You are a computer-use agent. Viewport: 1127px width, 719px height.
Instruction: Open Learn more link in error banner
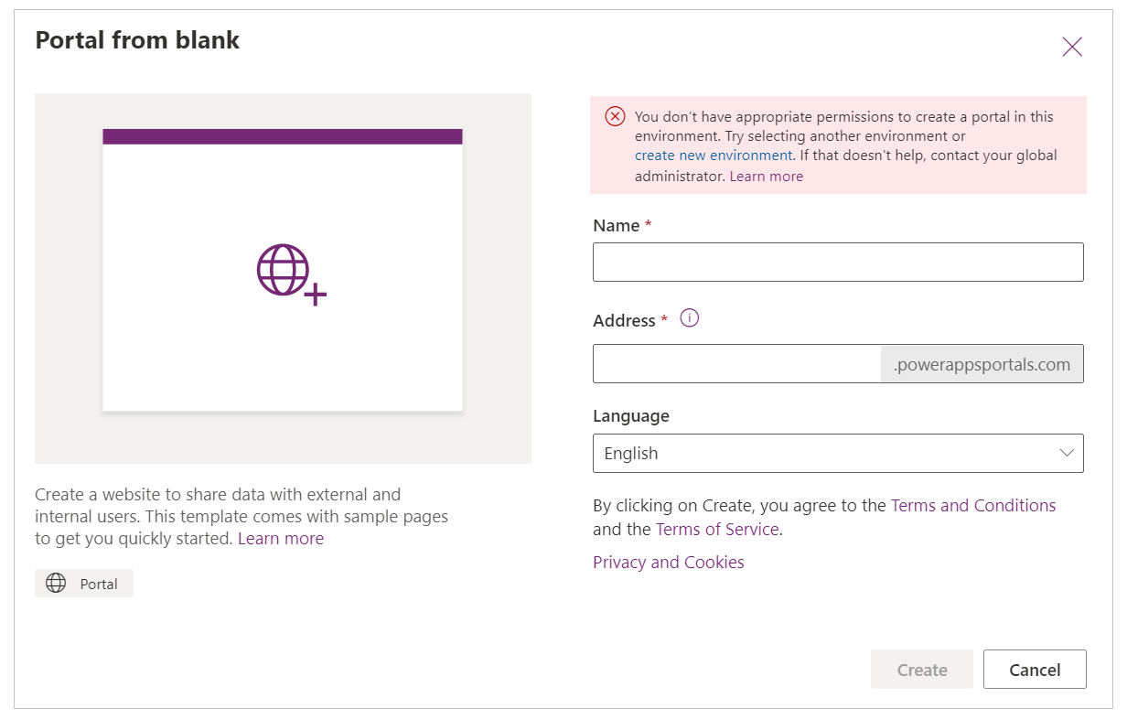click(767, 177)
